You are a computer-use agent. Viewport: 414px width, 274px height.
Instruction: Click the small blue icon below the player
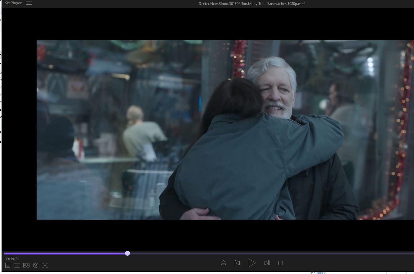coord(319,273)
